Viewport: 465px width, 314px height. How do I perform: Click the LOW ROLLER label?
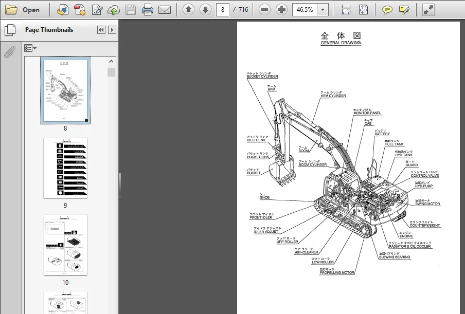coord(323,262)
